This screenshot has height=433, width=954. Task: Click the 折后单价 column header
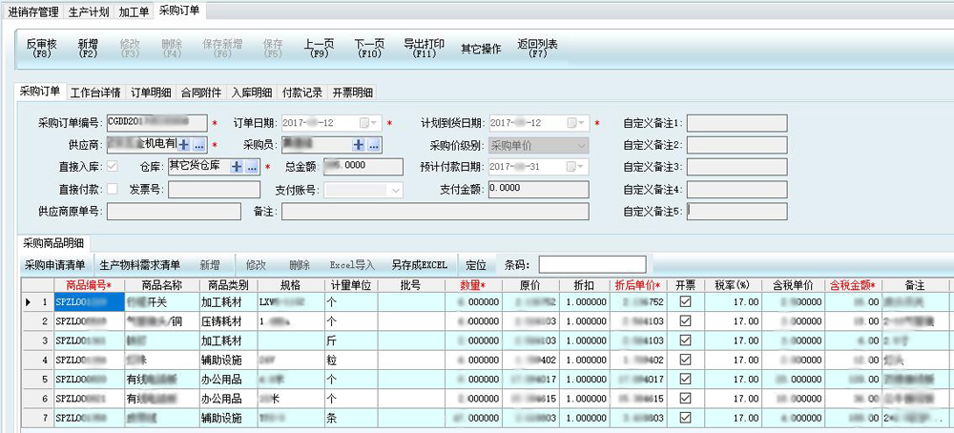pos(637,285)
